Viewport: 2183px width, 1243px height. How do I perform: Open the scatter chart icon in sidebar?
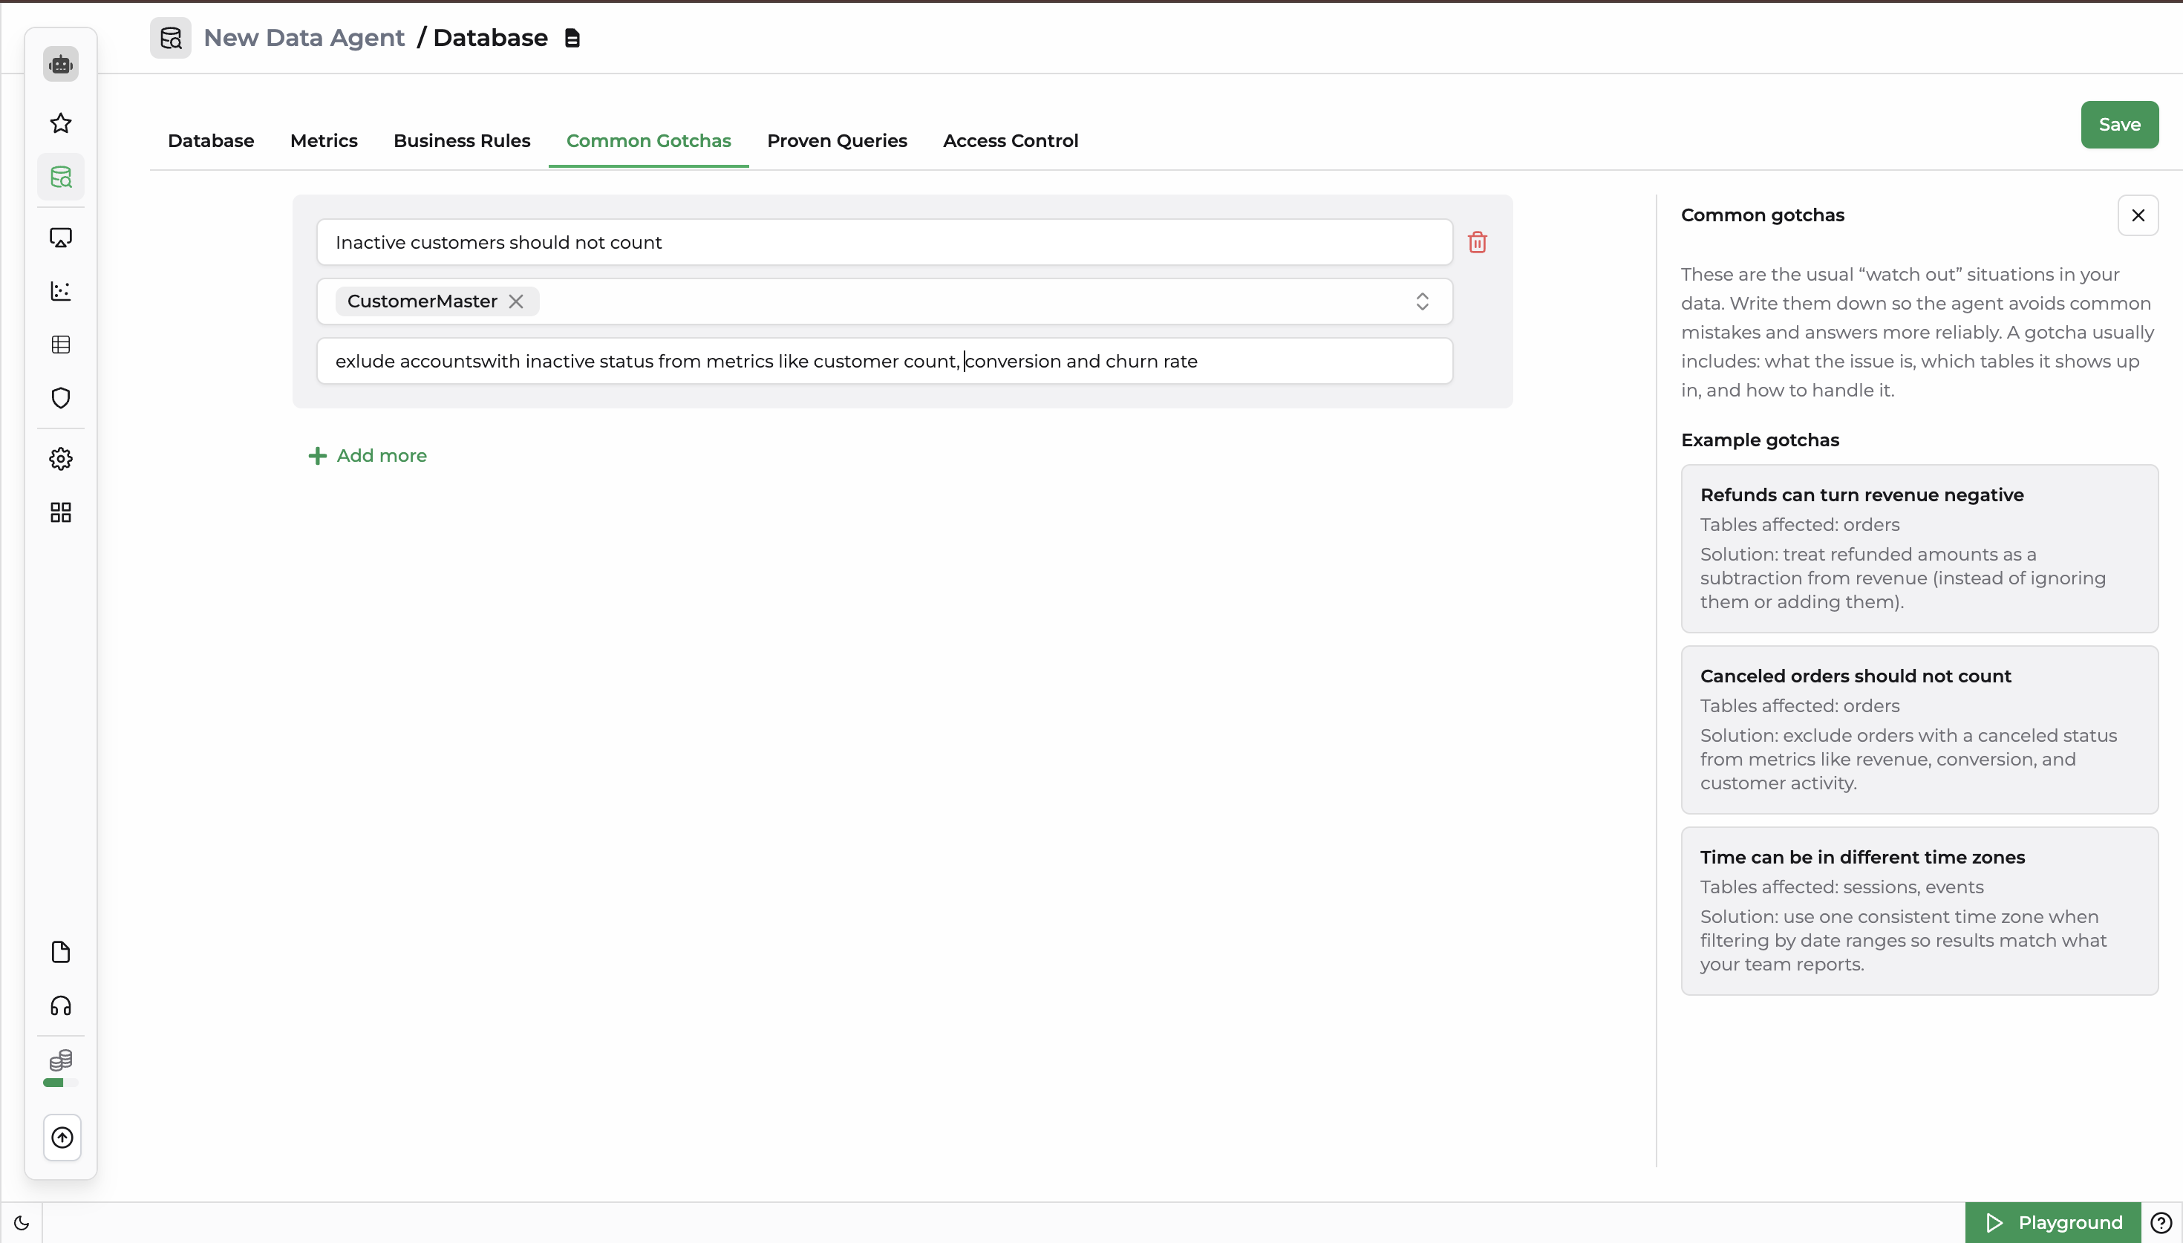(61, 291)
